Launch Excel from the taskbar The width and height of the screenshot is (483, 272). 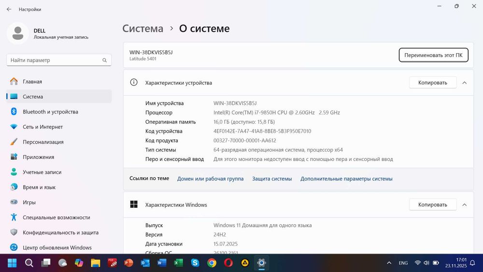(178, 263)
